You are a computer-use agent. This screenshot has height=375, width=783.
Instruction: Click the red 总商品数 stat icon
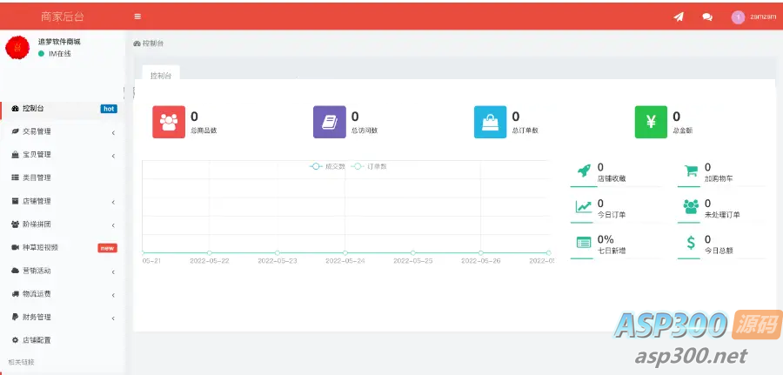point(169,122)
